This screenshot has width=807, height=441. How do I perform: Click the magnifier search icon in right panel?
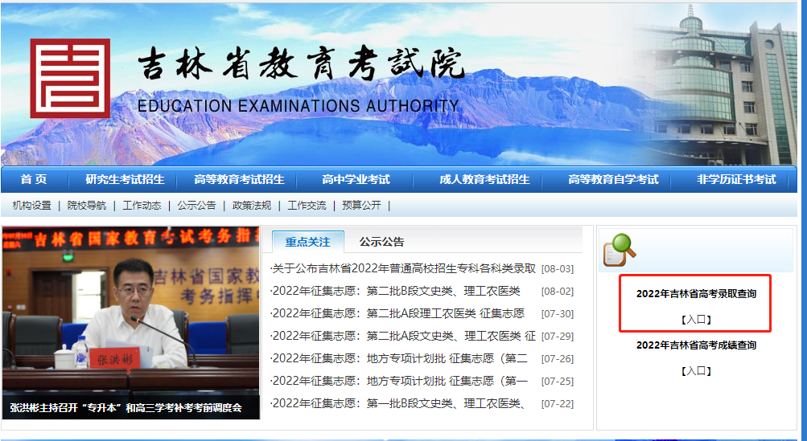pos(619,250)
